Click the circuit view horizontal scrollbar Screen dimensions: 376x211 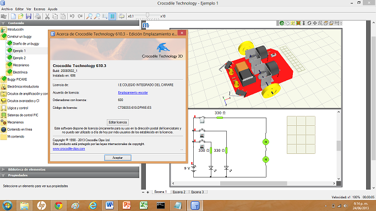[253, 183]
